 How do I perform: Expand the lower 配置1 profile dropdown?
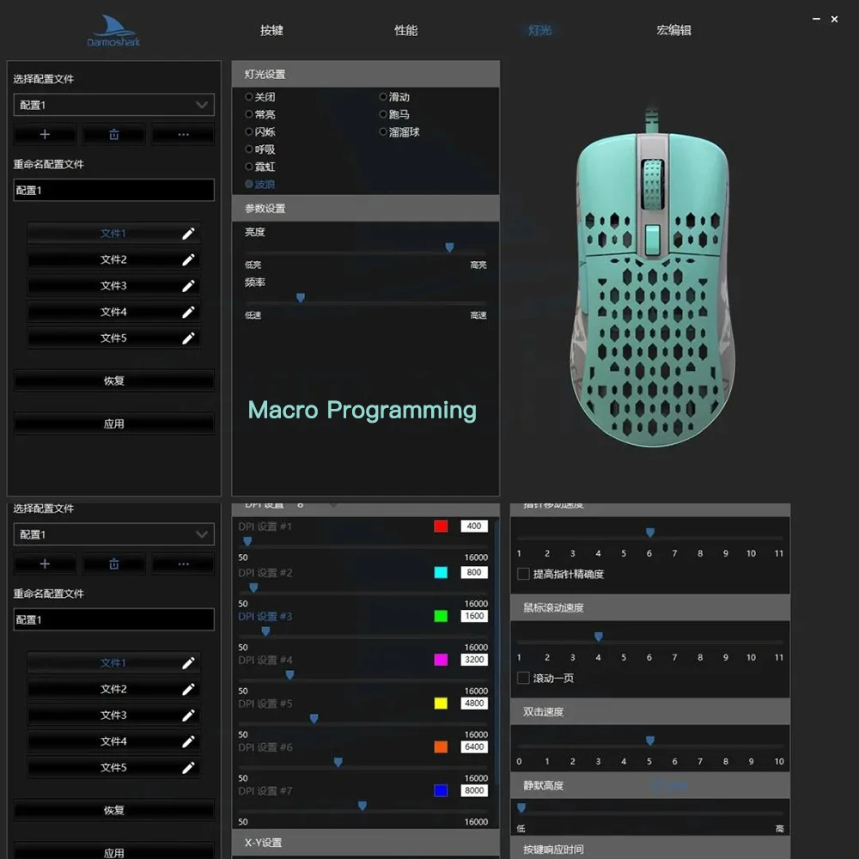[x=114, y=534]
